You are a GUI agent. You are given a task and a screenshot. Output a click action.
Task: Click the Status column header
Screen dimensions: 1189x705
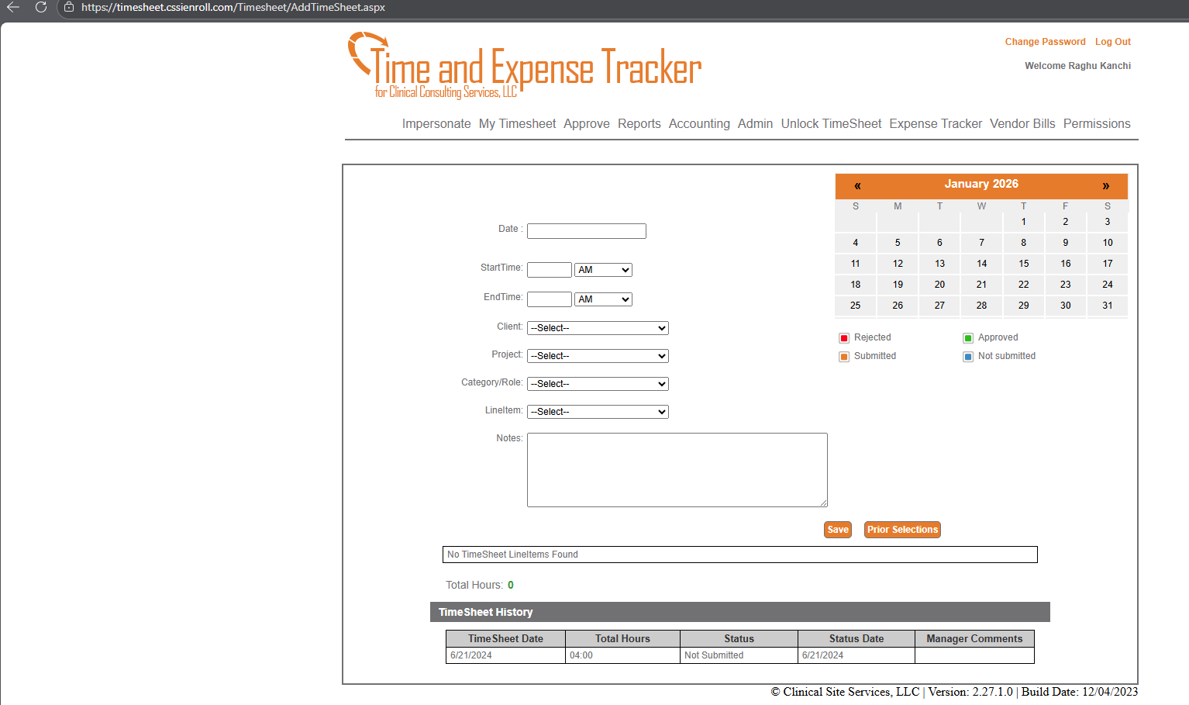tap(739, 639)
